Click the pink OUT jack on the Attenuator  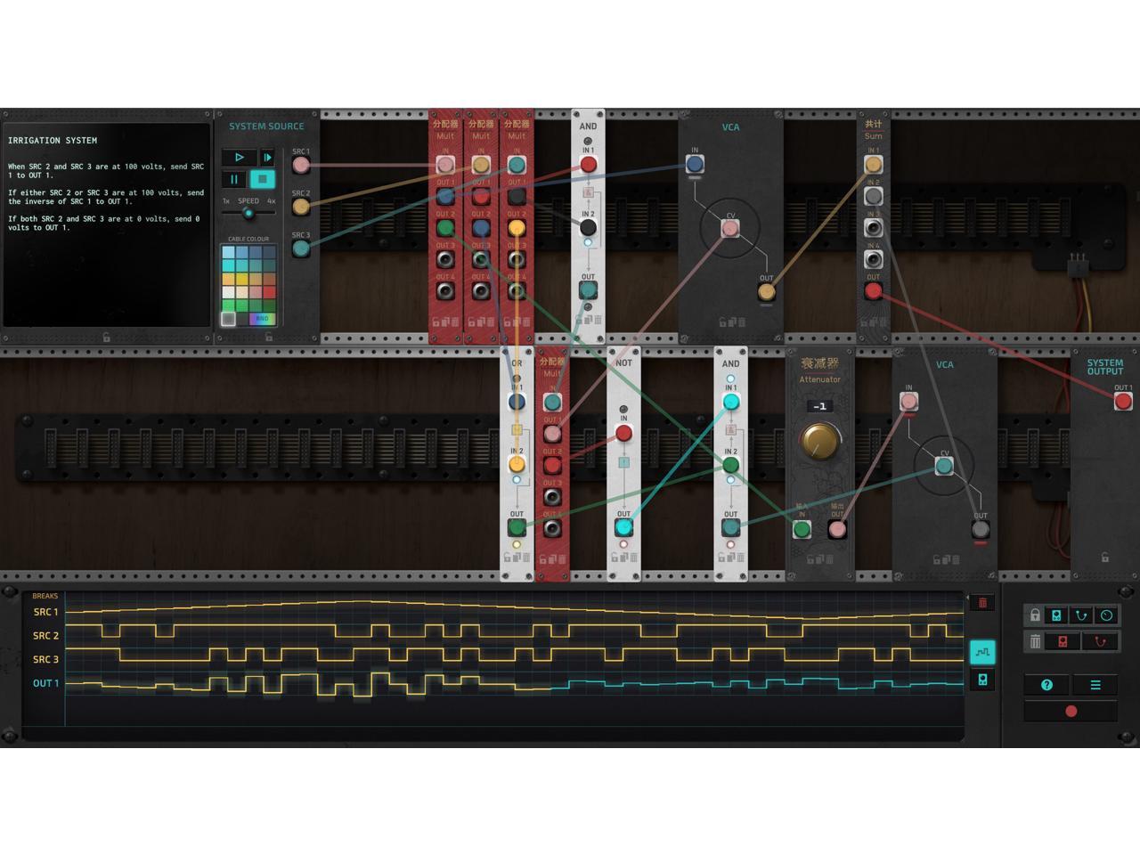pyautogui.click(x=837, y=530)
